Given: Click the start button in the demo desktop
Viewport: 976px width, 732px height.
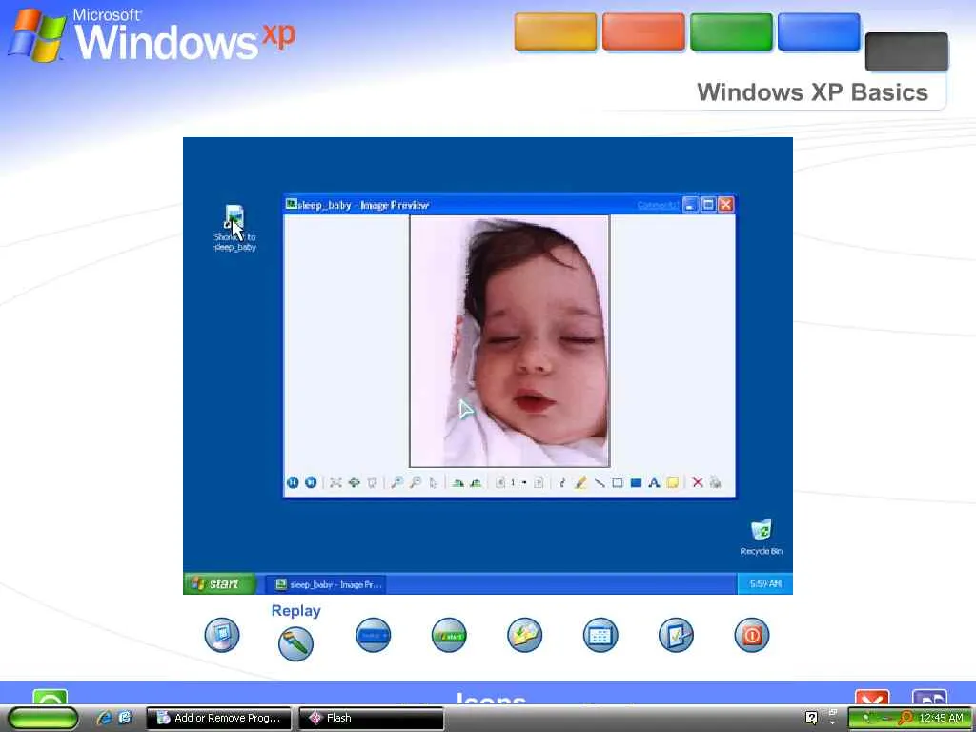Looking at the screenshot, I should 219,584.
